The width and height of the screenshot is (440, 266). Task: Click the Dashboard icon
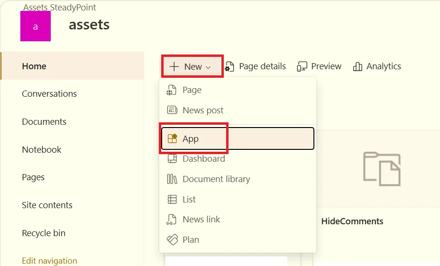pos(172,158)
